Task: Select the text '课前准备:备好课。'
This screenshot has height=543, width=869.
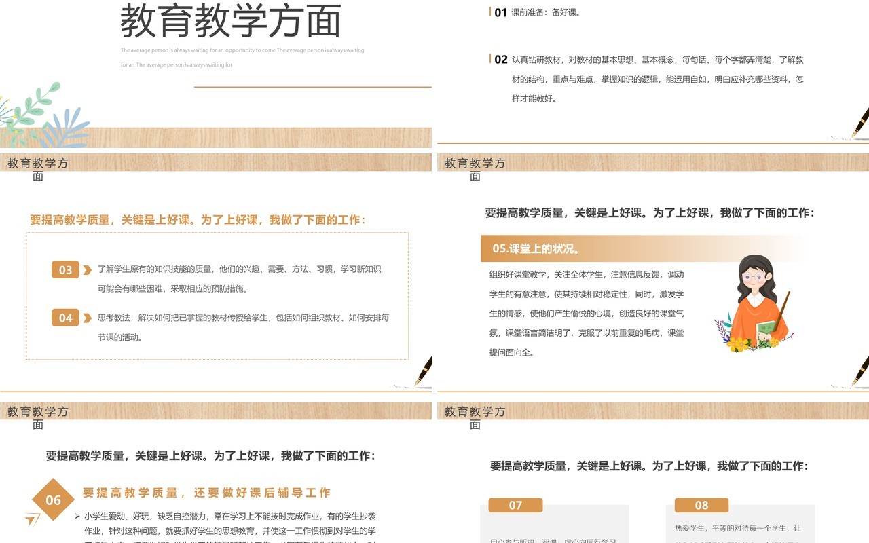Action: (x=547, y=12)
